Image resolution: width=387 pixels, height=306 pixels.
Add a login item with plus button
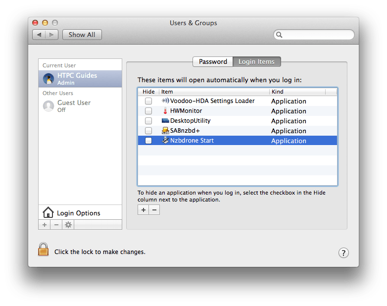(x=143, y=210)
